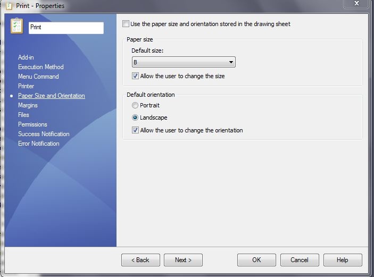The width and height of the screenshot is (374, 277).
Task: Open Permissions page
Action: coord(32,124)
